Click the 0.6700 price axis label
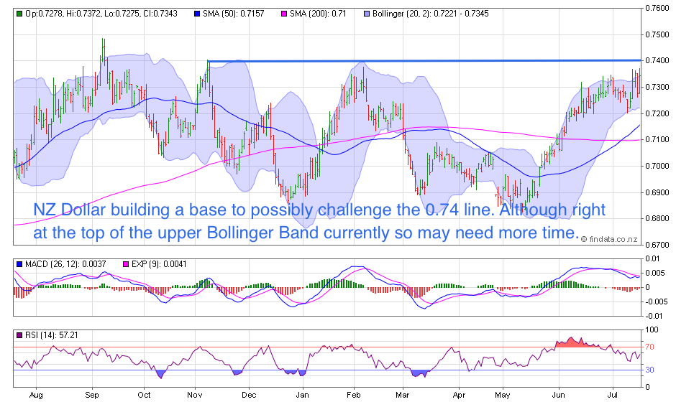The height and width of the screenshot is (402, 676). (657, 246)
